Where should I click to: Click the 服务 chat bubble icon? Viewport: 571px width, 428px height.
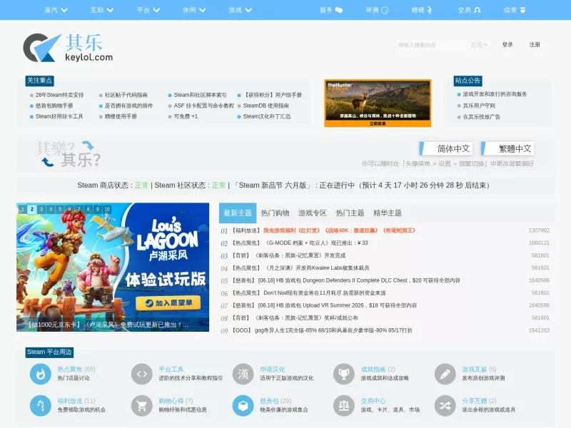pyautogui.click(x=338, y=10)
